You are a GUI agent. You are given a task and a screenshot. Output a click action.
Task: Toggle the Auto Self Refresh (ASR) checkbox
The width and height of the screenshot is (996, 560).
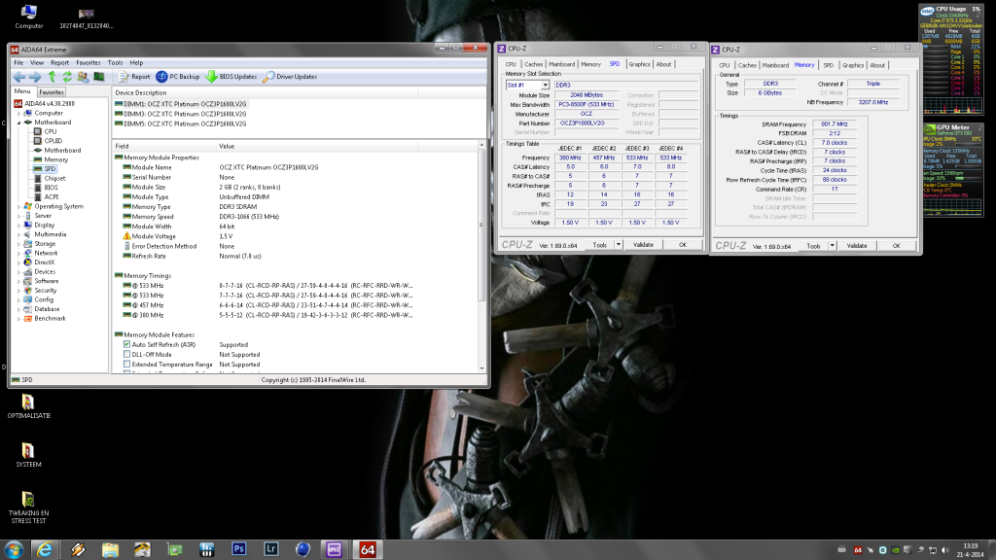tap(127, 344)
